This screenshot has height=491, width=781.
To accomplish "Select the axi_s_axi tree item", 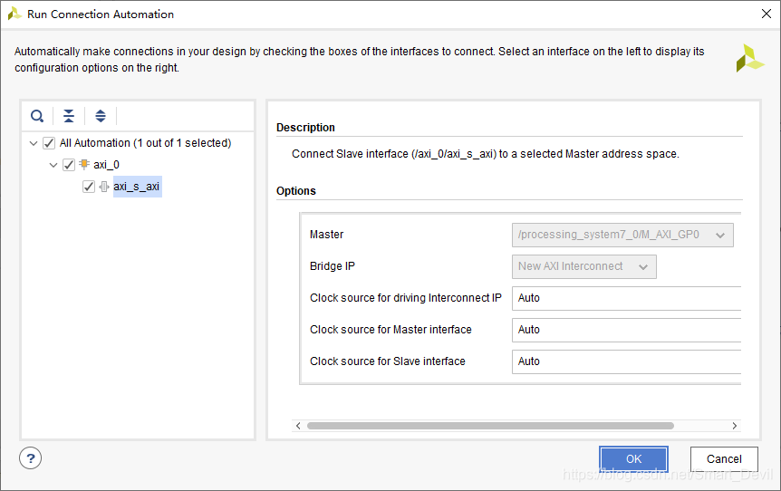I will [x=137, y=187].
